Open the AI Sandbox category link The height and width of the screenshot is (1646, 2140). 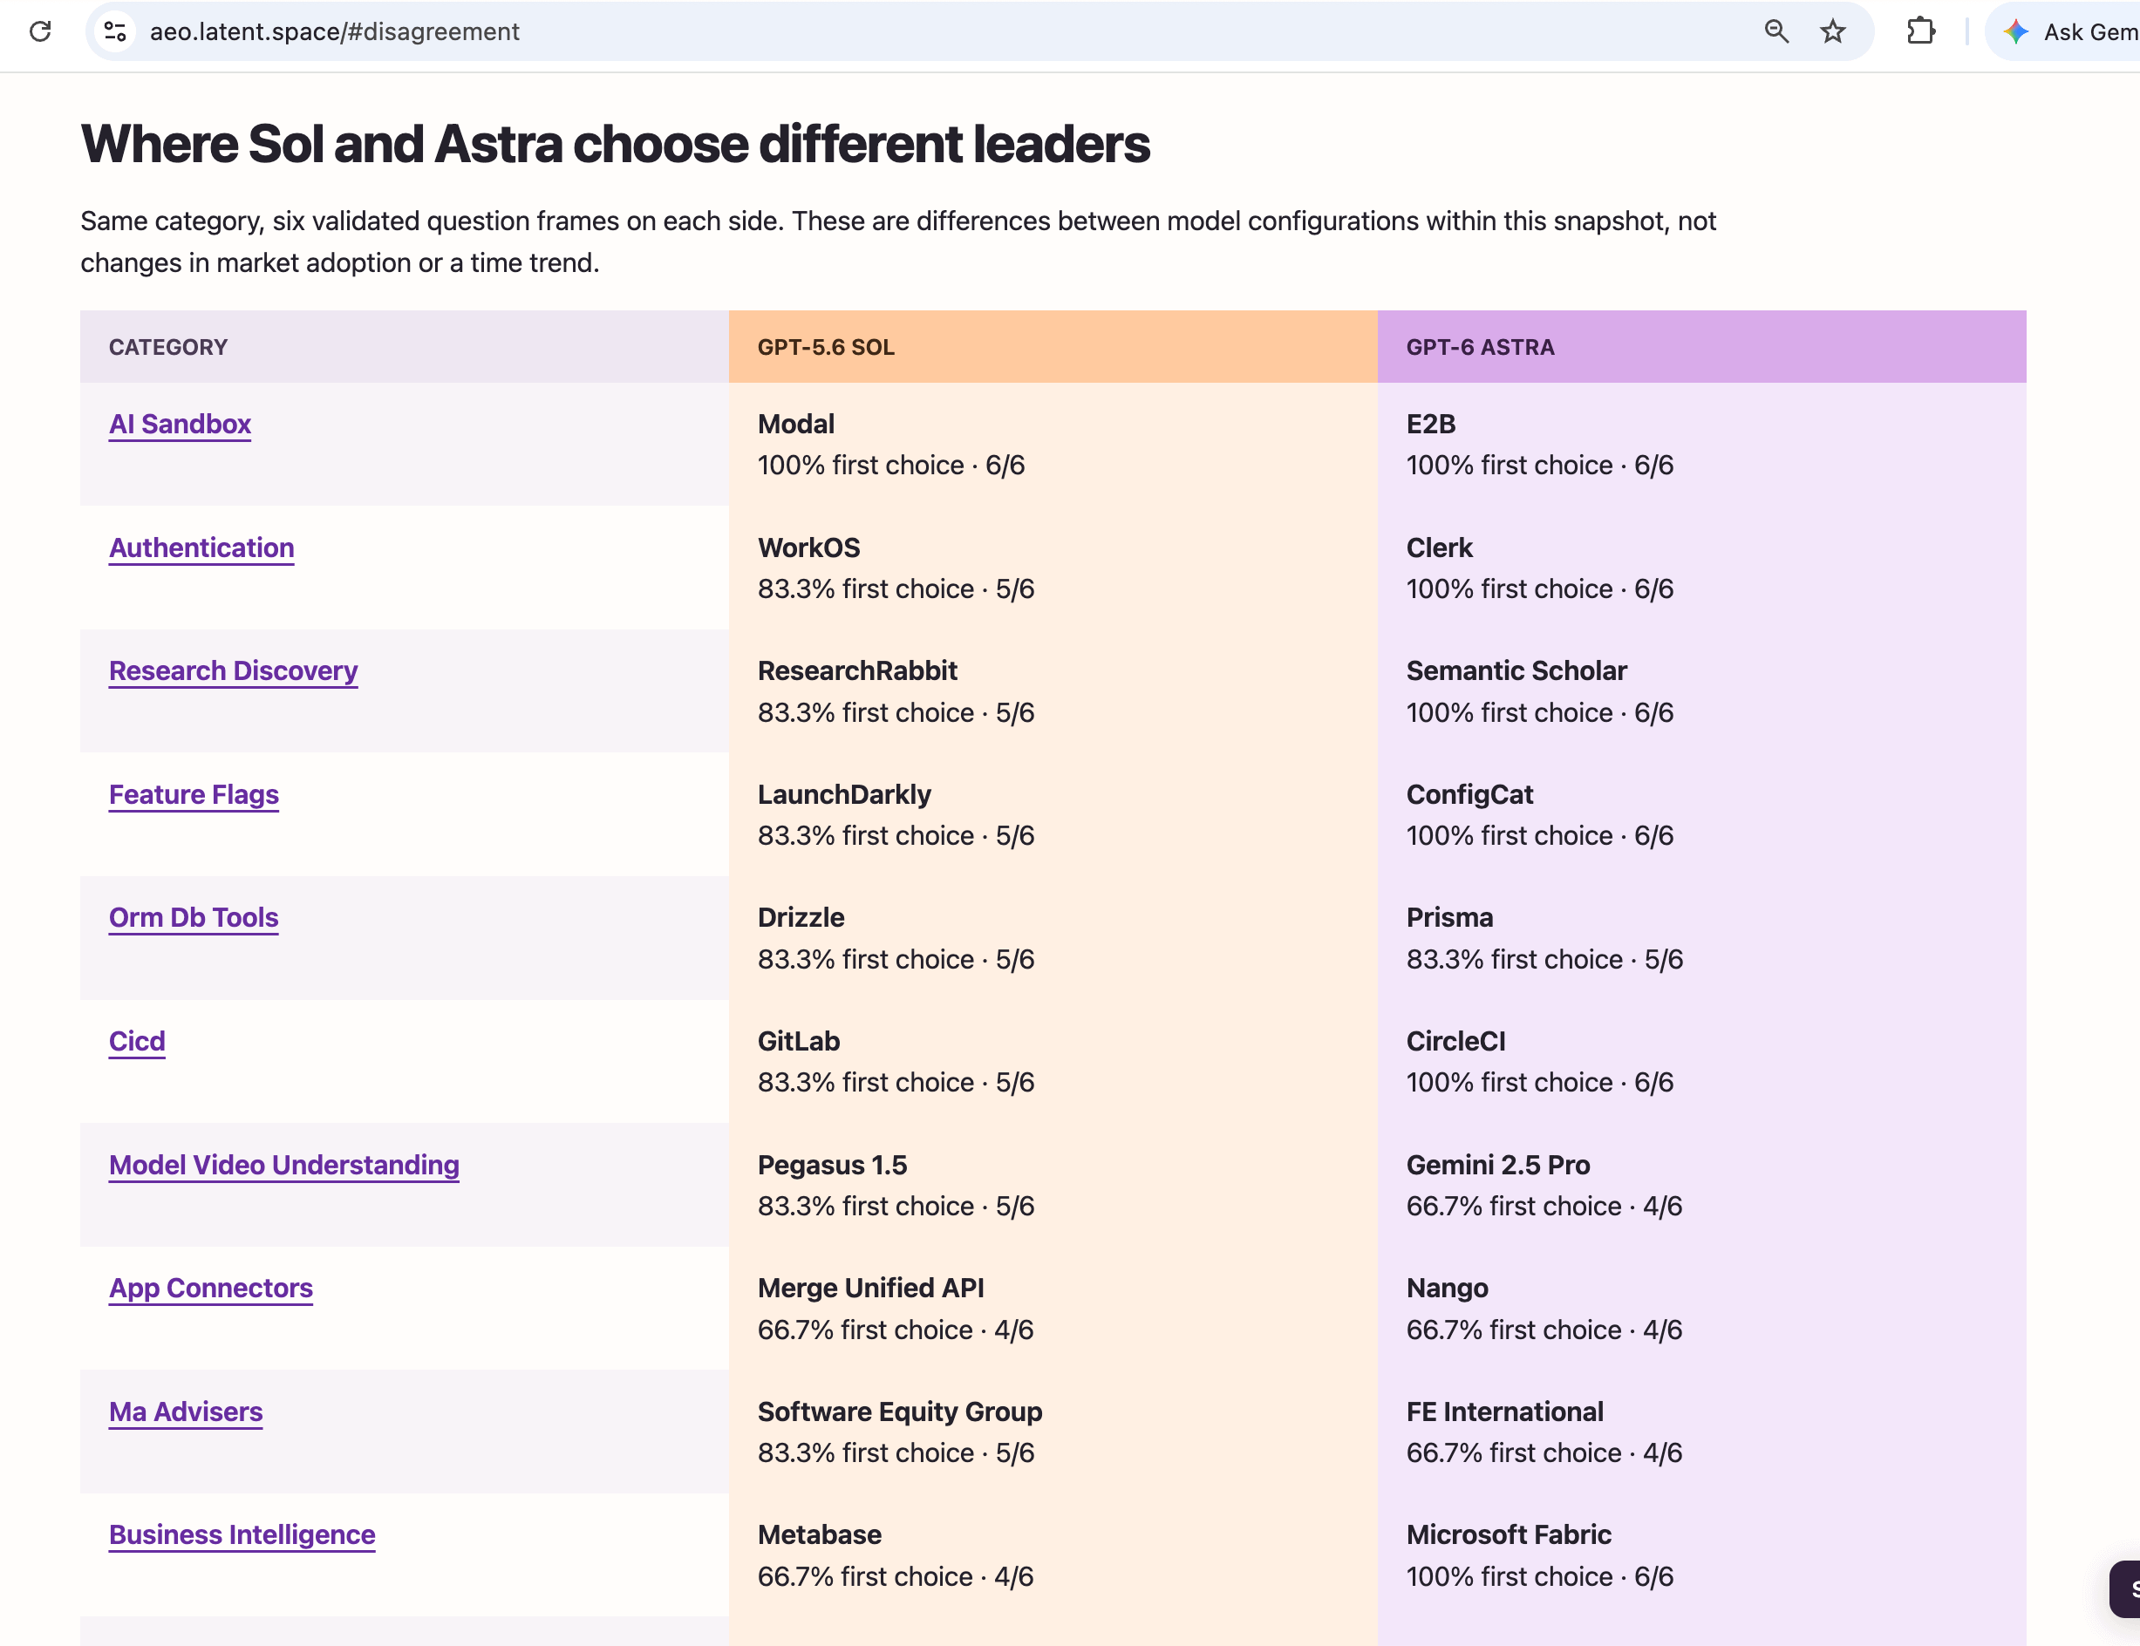pyautogui.click(x=181, y=425)
